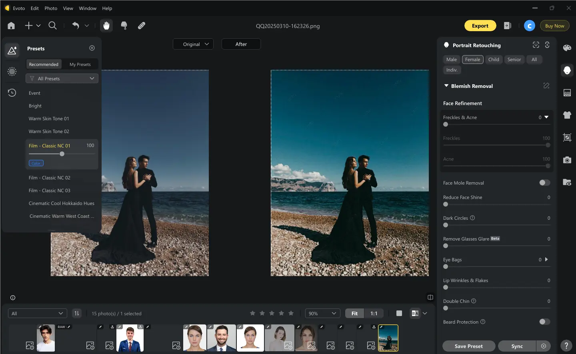Add a new preset with plus icon

[92, 48]
